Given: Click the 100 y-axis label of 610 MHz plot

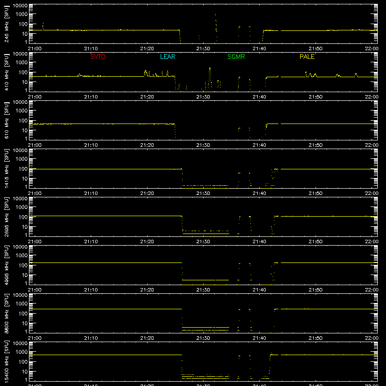Looking at the screenshot, I should (23, 121).
